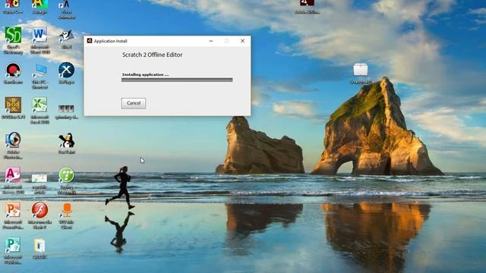Image resolution: width=486 pixels, height=273 pixels.
Task: Click the "Application Install" window title text
Action: tap(110, 41)
